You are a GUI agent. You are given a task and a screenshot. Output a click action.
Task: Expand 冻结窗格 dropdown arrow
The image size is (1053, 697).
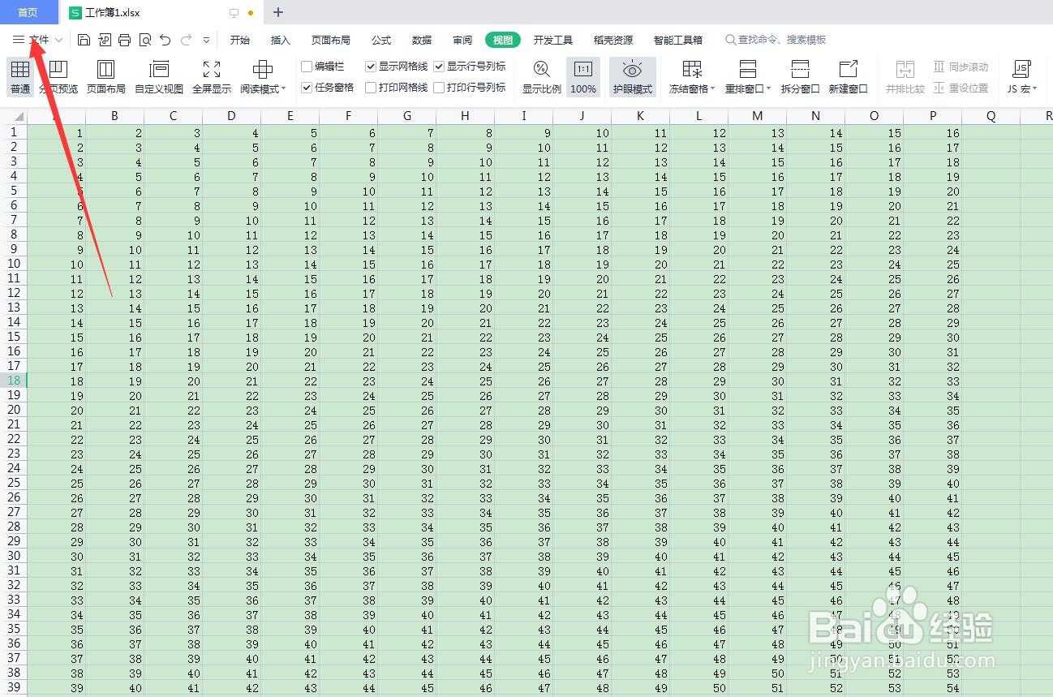click(x=712, y=89)
